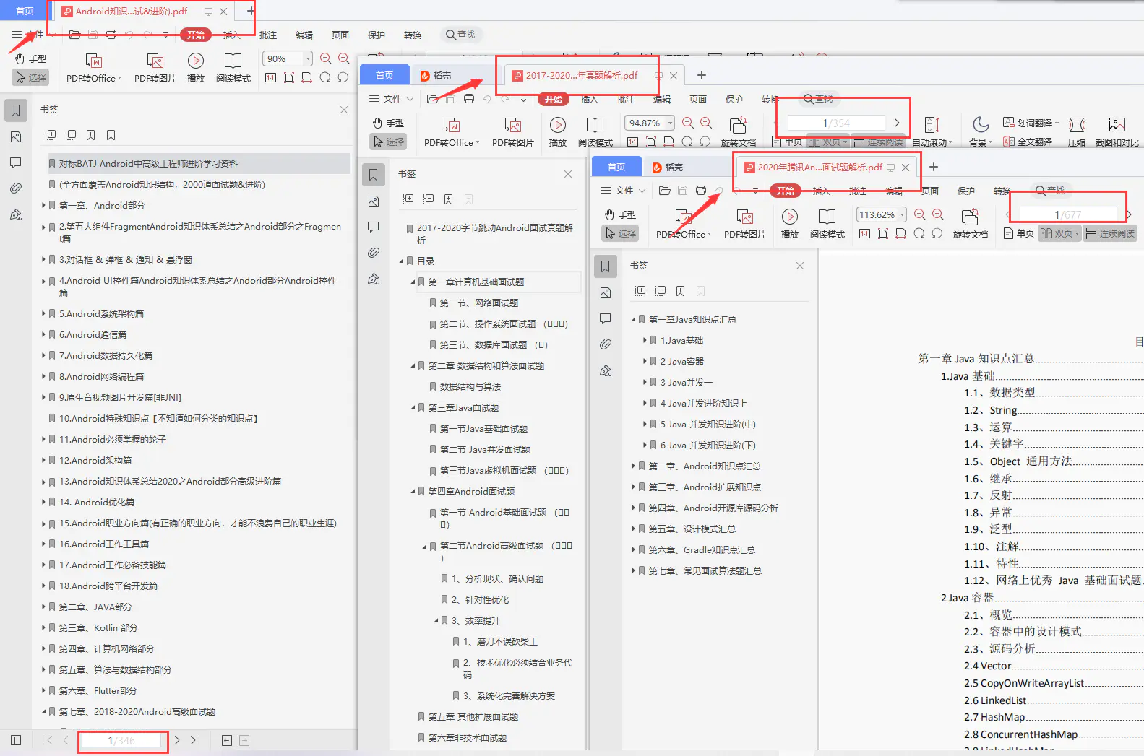Click 划词翻译 in the 2017-2020 window

1031,123
